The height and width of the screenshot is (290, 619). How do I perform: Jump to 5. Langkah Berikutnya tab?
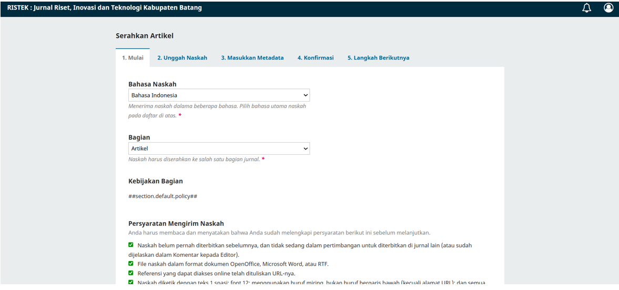(378, 58)
